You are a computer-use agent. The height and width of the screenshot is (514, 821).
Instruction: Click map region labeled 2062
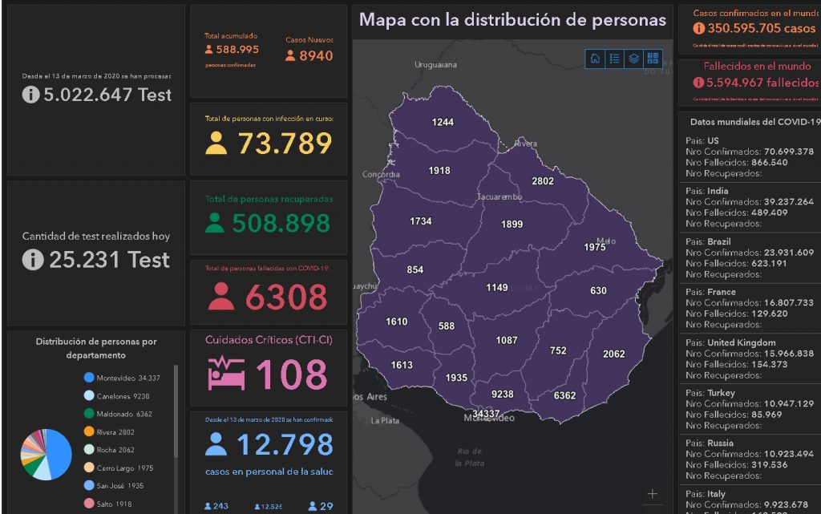coord(613,354)
